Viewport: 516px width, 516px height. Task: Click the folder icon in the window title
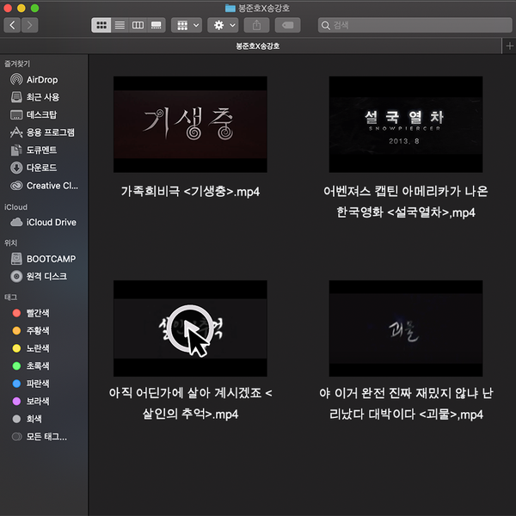tap(230, 8)
